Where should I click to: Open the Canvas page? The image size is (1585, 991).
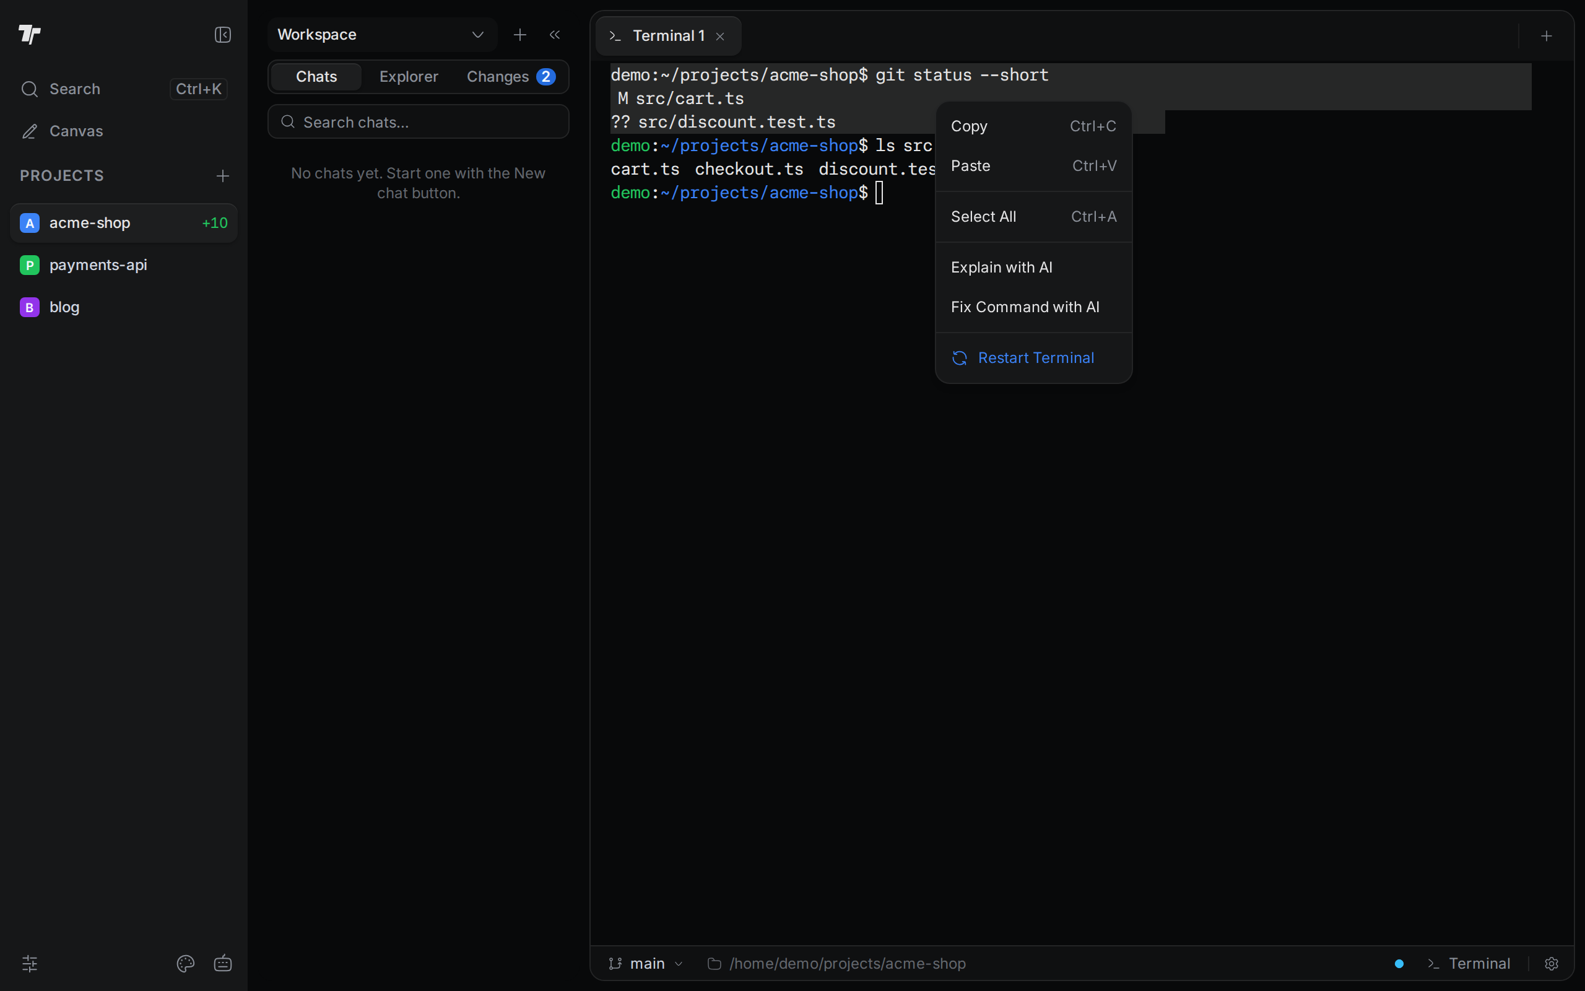coord(124,131)
